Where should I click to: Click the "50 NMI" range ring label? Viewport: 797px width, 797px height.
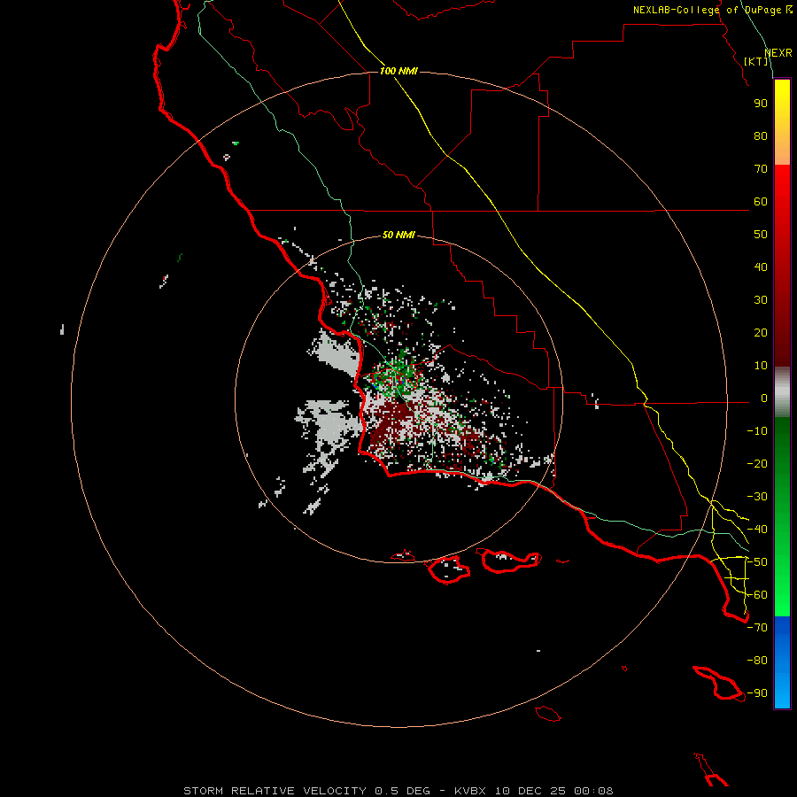398,235
